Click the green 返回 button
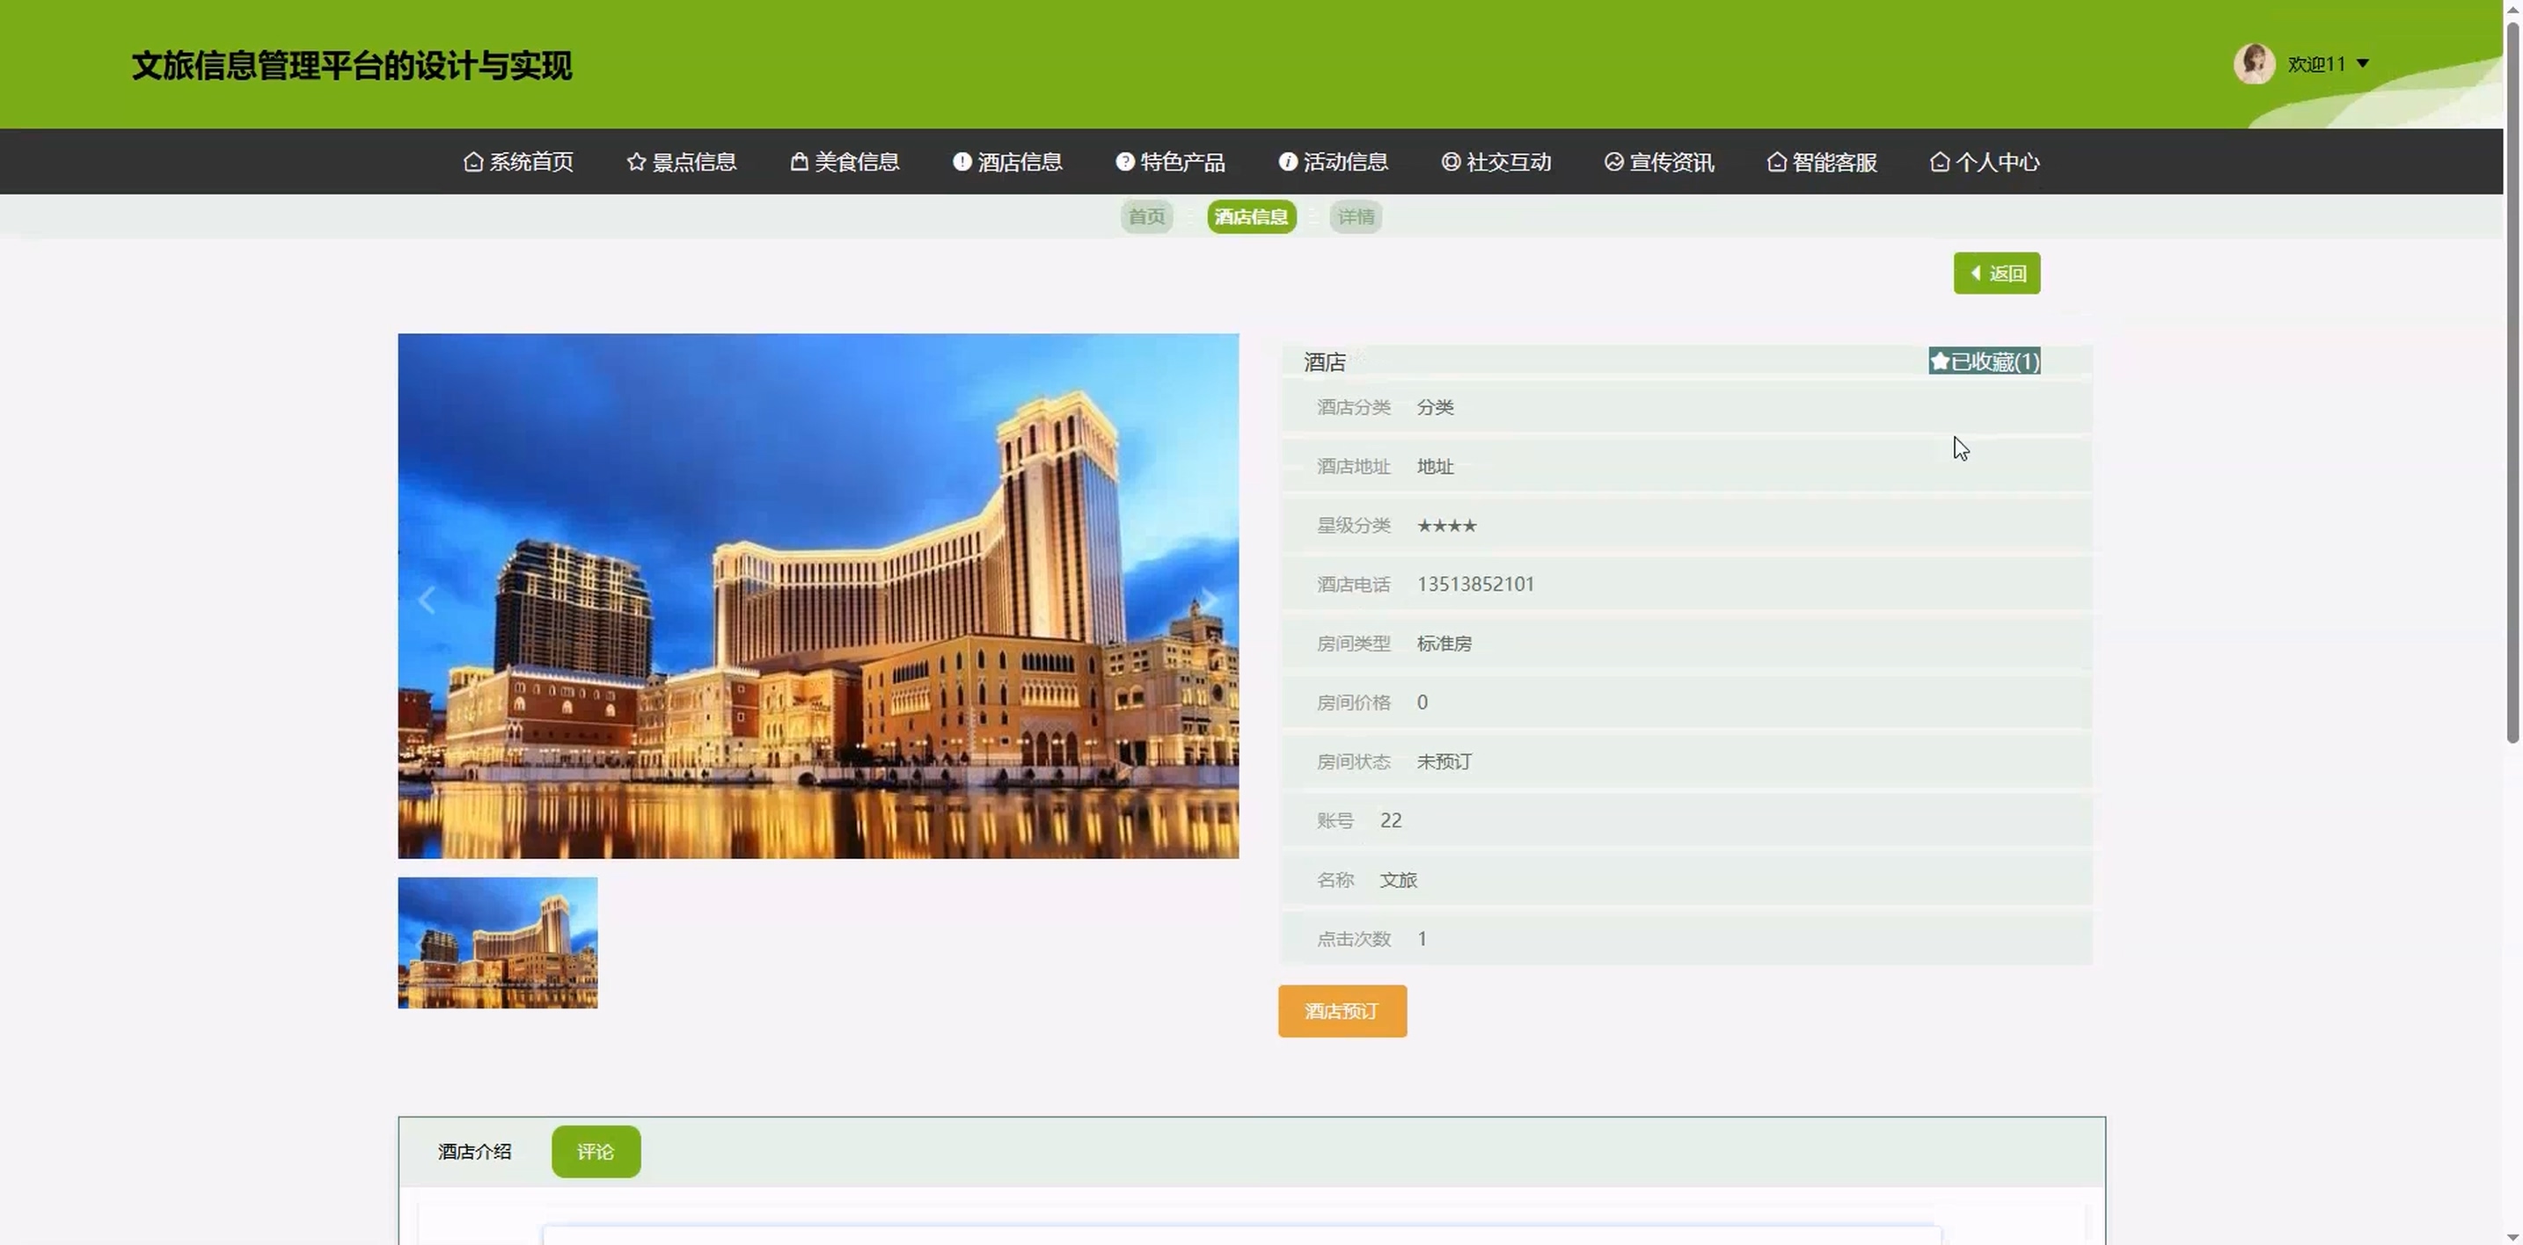This screenshot has height=1245, width=2523. [1996, 273]
